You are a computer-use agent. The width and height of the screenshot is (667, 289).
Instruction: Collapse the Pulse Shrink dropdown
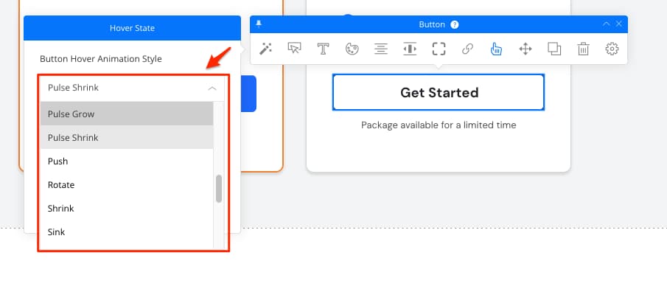212,88
